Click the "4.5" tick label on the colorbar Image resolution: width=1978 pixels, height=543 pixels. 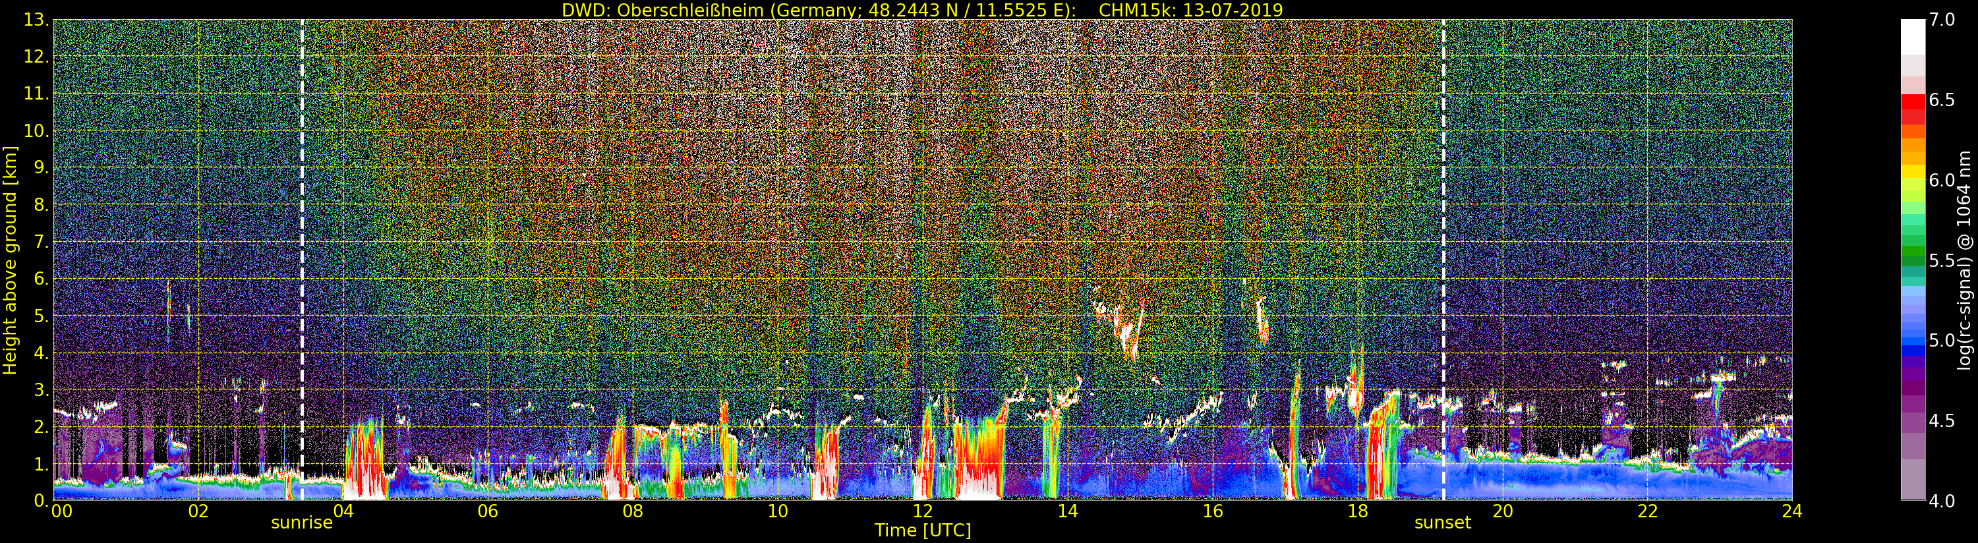point(1942,421)
